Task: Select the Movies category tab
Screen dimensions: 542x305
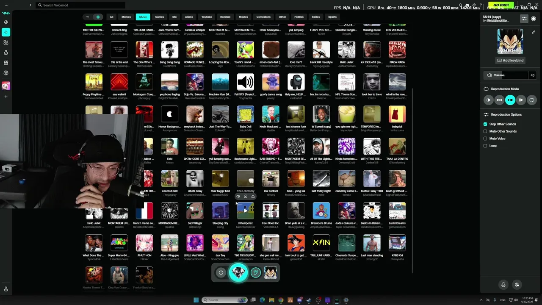Action: (x=243, y=17)
